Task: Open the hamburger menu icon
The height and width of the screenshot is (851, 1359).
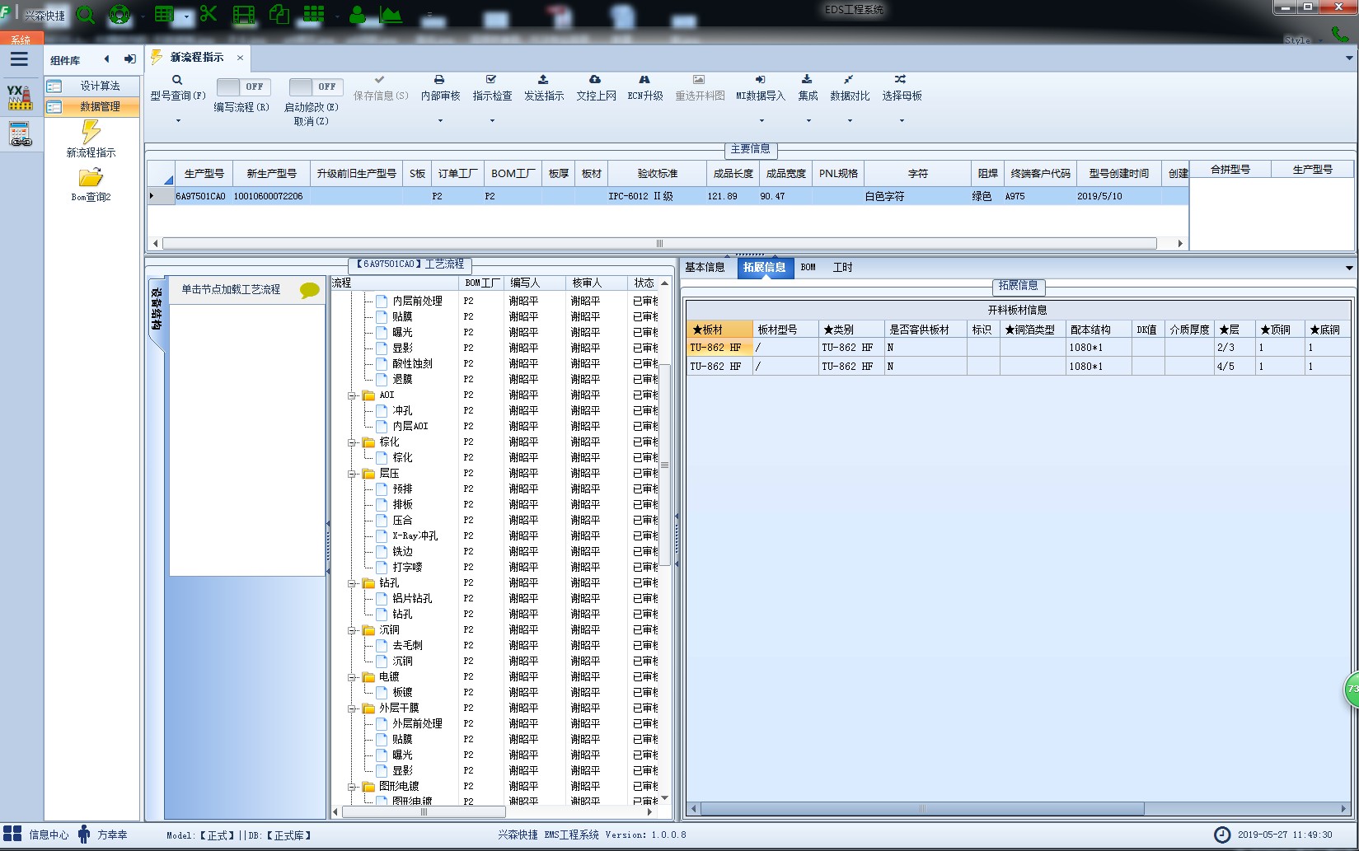Action: [x=19, y=59]
